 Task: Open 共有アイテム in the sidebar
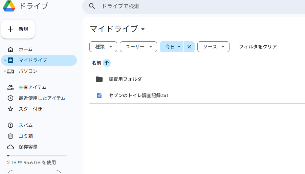coord(32,87)
